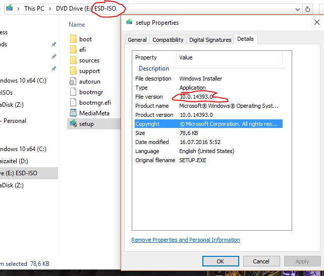Image resolution: width=324 pixels, height=276 pixels.
Task: Click the refresh button in address bar
Action: click(x=307, y=9)
